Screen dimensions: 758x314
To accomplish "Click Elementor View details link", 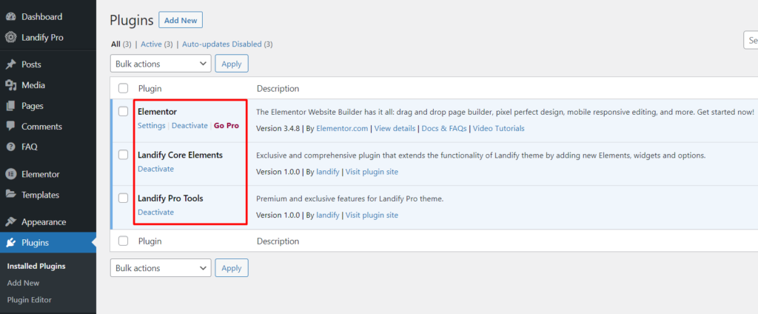I will point(395,129).
